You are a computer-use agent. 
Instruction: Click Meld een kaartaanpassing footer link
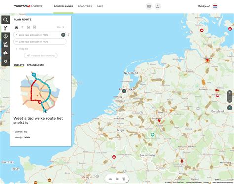pyautogui.click(x=223, y=182)
